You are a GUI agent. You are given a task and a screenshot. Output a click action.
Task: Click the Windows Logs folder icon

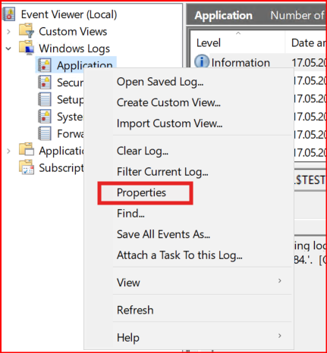click(27, 48)
